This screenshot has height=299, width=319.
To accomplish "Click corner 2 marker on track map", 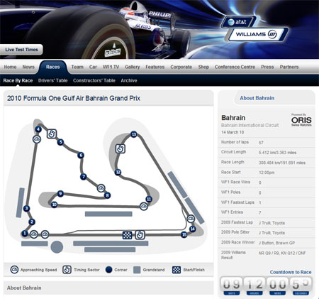I will point(32,222).
